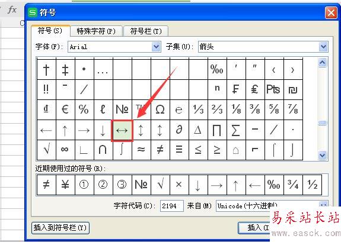Pick the integral ∫ symbol
Screen dimensions: 341x242
[x=122, y=150]
